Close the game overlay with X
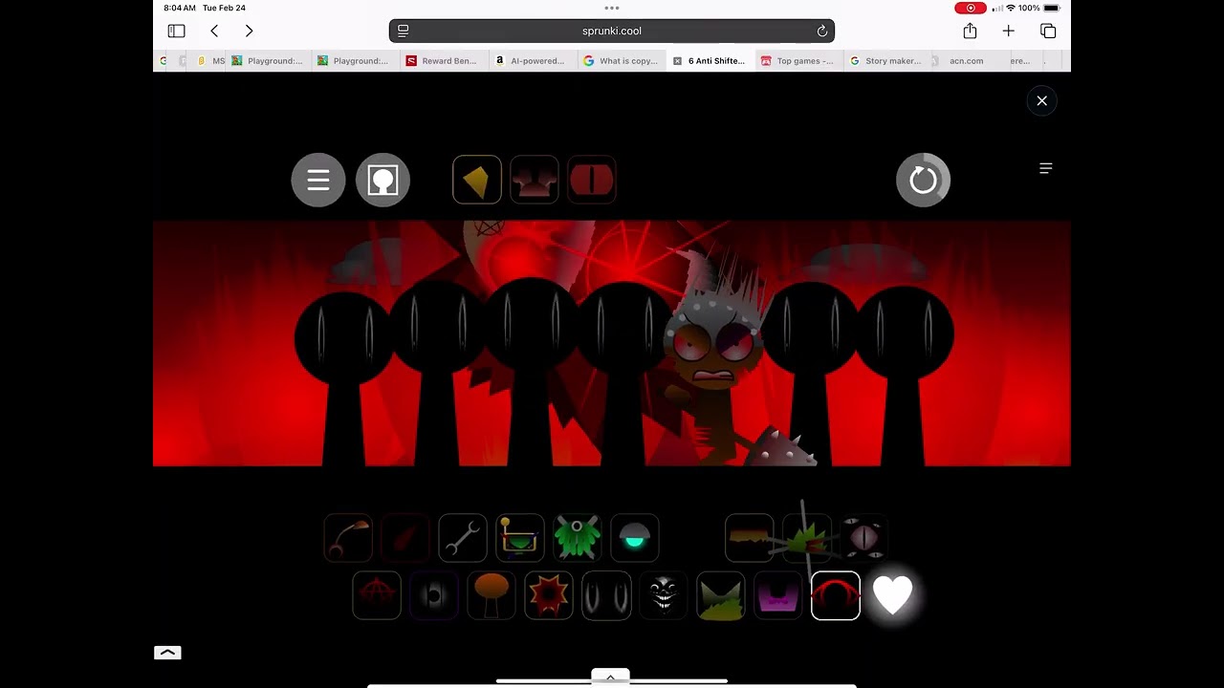The width and height of the screenshot is (1224, 688). [1041, 100]
